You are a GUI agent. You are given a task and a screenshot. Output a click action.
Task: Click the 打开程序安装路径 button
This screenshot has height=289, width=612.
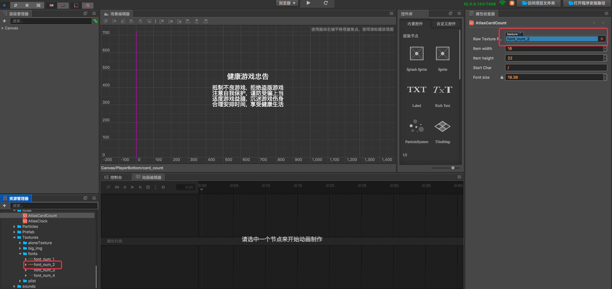tap(587, 3)
